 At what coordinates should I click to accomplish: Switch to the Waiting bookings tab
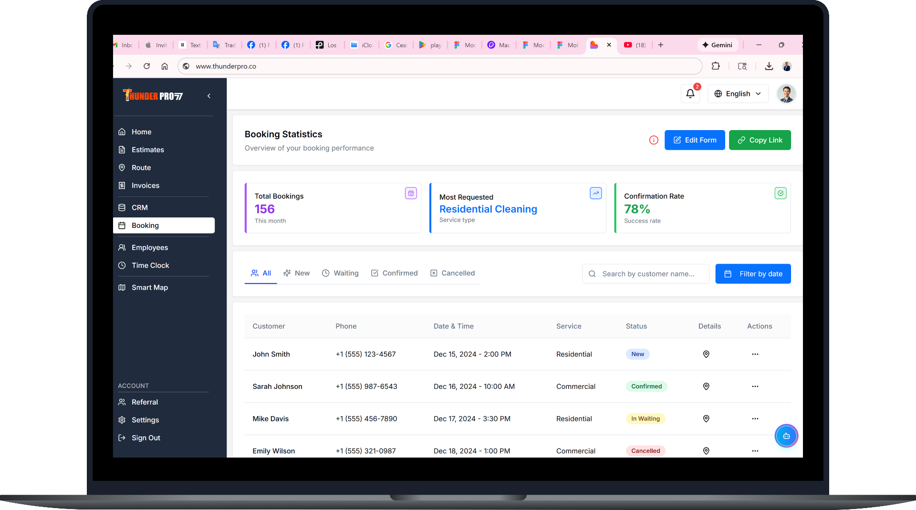click(x=340, y=273)
